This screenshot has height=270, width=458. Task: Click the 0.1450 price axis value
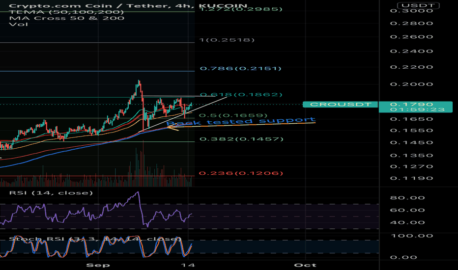(411, 143)
